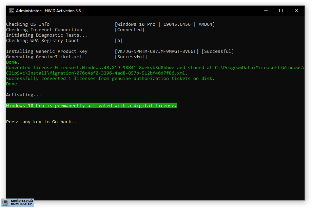The width and height of the screenshot is (312, 208).
Task: Click the computer icon in the watermark logo
Action: (x=6, y=203)
